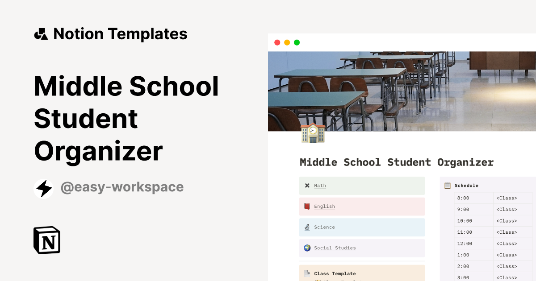This screenshot has width=536, height=281.
Task: Open the Social Studies page
Action: [x=335, y=248]
